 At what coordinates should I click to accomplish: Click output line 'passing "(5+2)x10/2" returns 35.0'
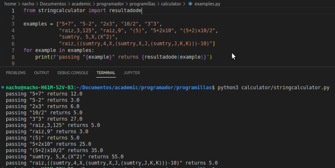54,150
